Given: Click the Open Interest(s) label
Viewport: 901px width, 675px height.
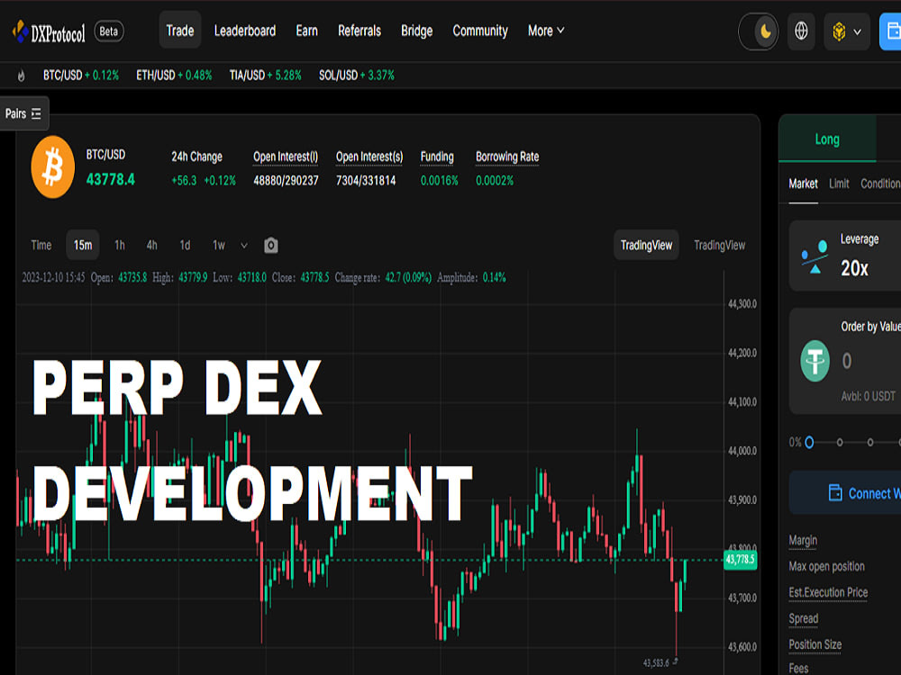Looking at the screenshot, I should point(369,157).
